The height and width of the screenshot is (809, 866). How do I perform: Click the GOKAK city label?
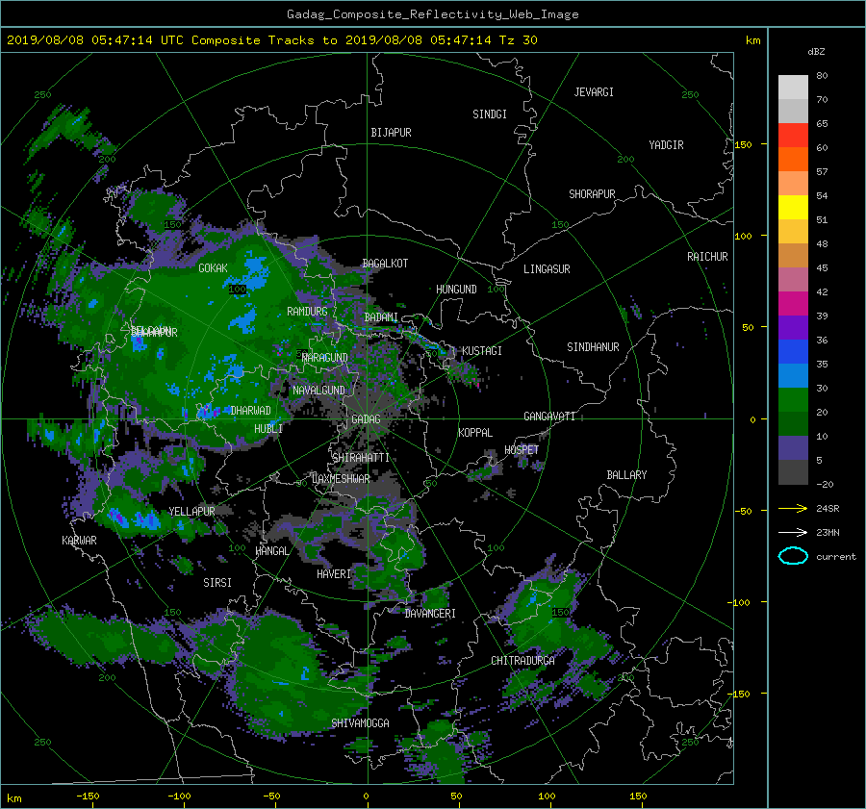click(x=213, y=268)
